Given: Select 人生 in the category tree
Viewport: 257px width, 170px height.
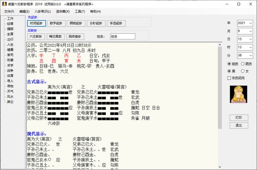Looking at the screenshot, I should 10,45.
